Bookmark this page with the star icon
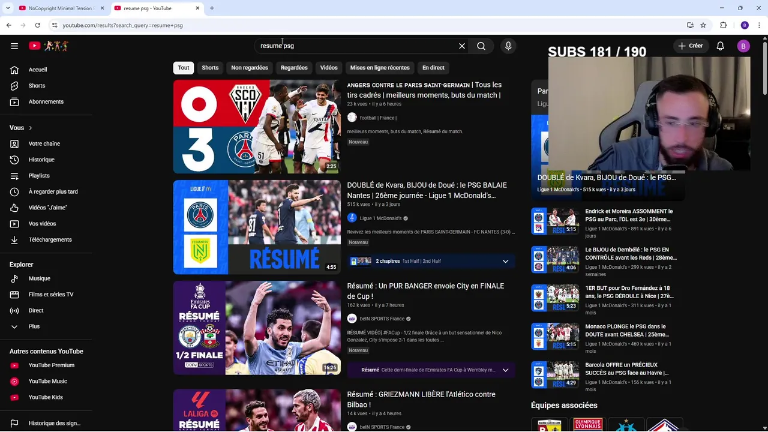The height and width of the screenshot is (432, 768). pos(703,25)
